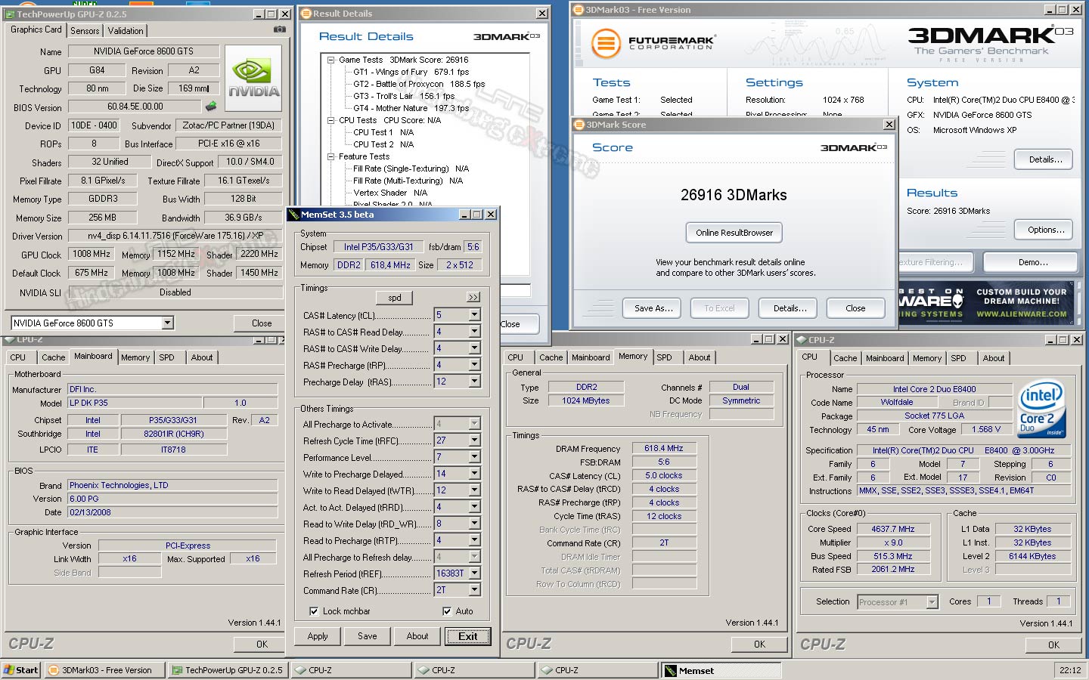Open GPU selector dropdown in GPU-Z
1089x680 pixels.
tap(168, 323)
